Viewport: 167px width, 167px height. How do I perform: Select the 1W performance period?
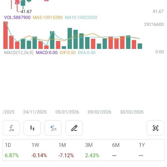(x=36, y=145)
